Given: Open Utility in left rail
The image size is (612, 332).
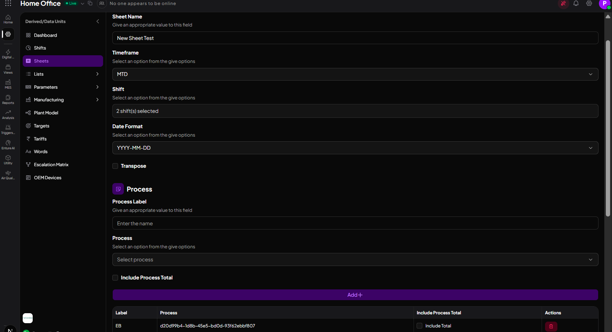Looking at the screenshot, I should point(8,160).
